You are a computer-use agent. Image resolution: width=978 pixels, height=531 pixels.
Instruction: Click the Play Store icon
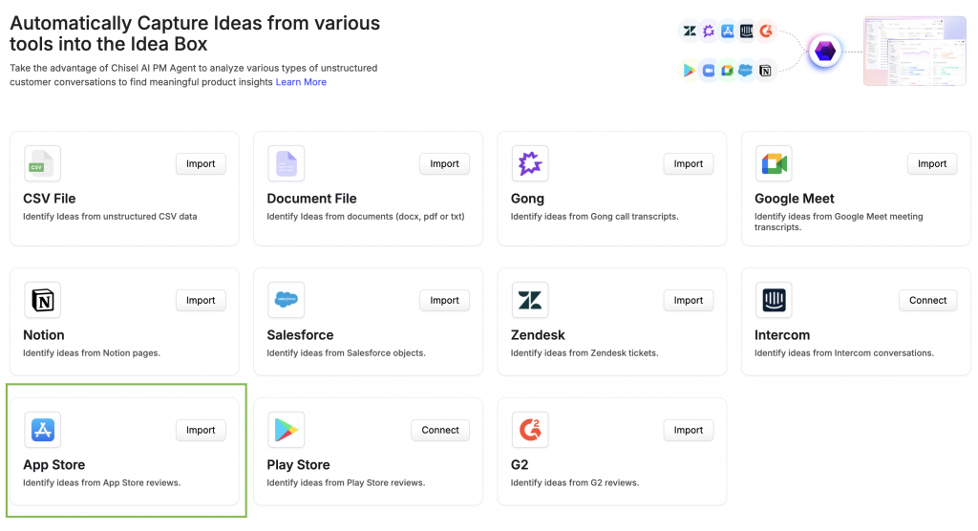(x=286, y=431)
